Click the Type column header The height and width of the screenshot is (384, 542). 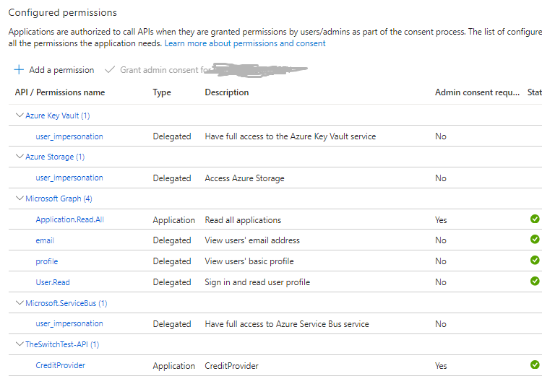(162, 92)
